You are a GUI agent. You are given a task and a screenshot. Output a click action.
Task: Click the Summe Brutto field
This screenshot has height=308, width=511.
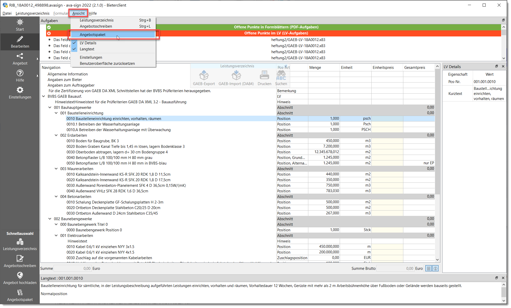(395, 269)
